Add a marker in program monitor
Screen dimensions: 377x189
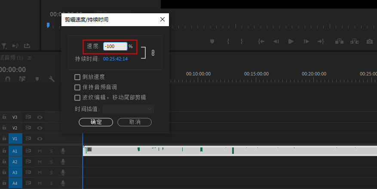click(x=212, y=42)
